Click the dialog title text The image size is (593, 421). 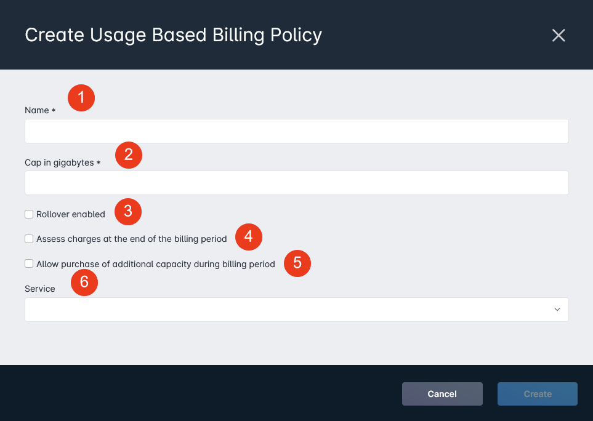pos(173,35)
